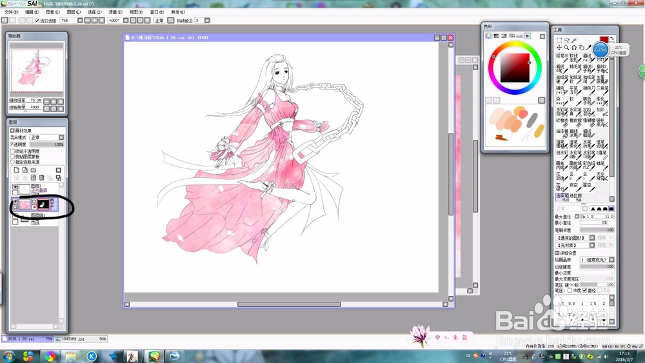Toggle visibility of the 图层组1 folder

[x=15, y=216]
